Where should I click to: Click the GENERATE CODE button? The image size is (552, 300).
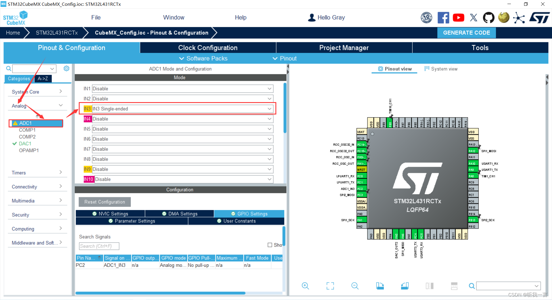click(466, 33)
